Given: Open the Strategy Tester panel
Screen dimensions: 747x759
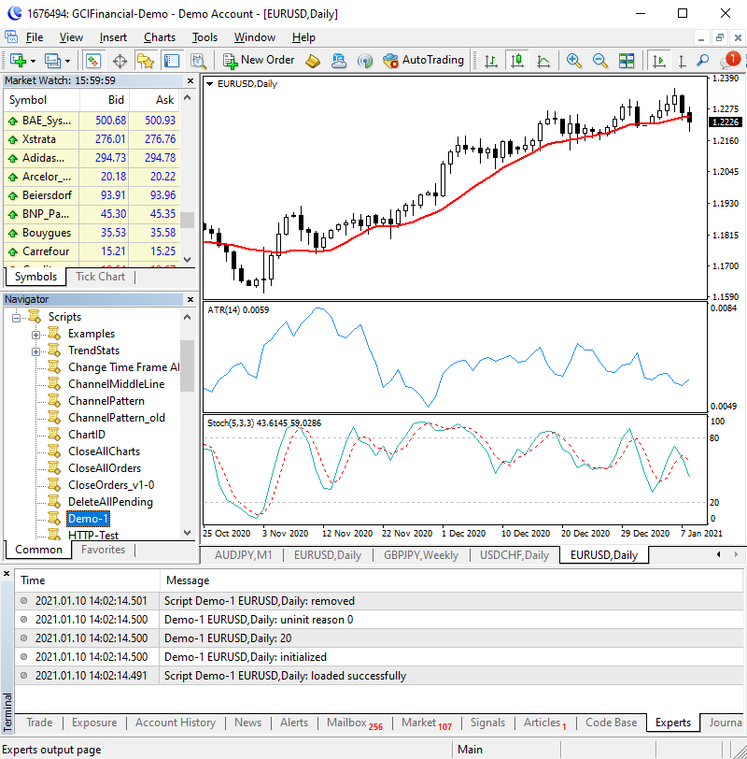Looking at the screenshot, I should (198, 60).
